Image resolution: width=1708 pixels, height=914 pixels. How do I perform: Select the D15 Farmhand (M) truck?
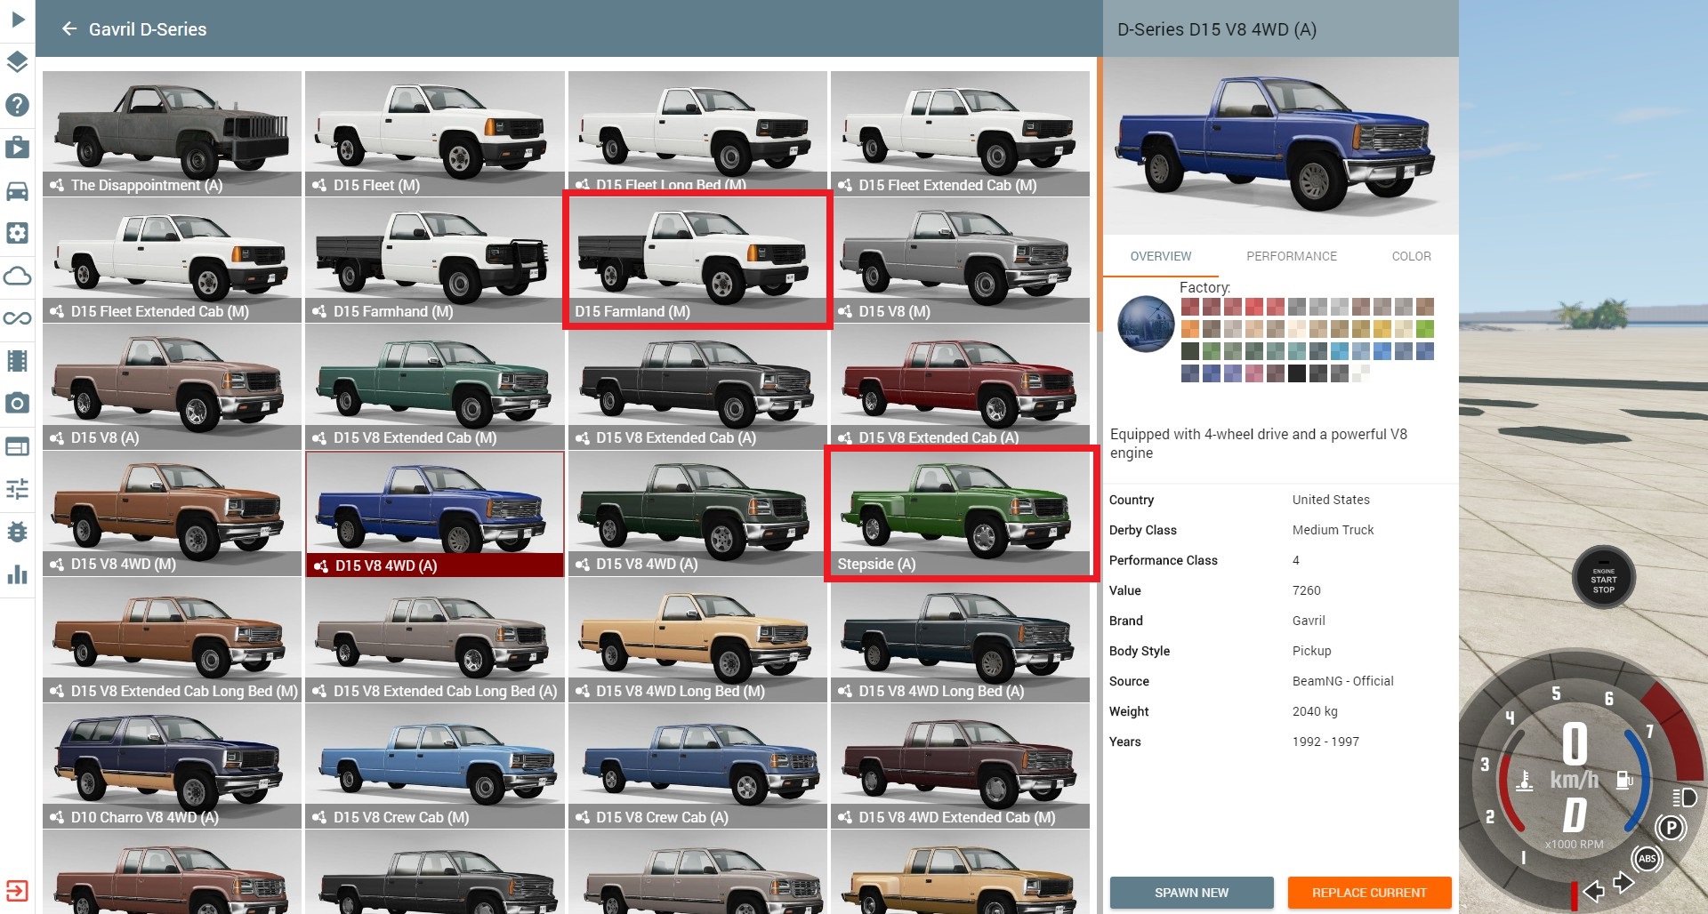pyautogui.click(x=434, y=260)
